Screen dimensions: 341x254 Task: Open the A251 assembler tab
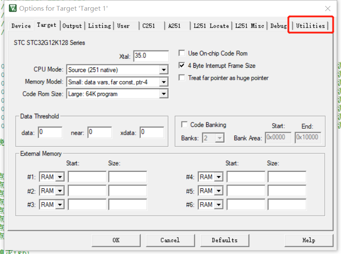point(177,26)
